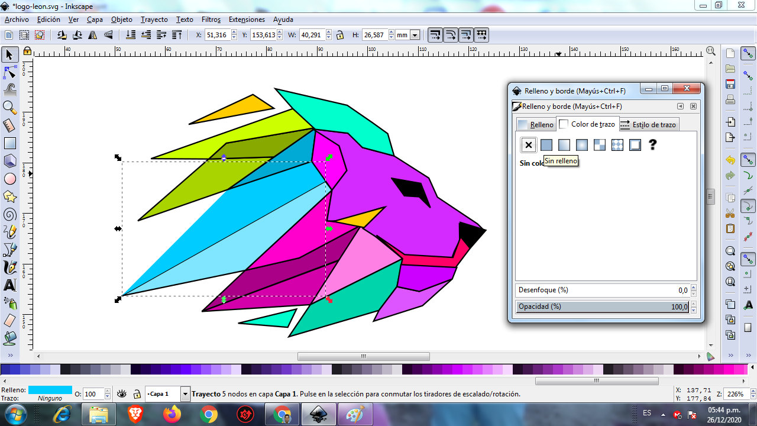This screenshot has width=757, height=426.
Task: Select the Zoom magnifier tool
Action: tap(9, 108)
